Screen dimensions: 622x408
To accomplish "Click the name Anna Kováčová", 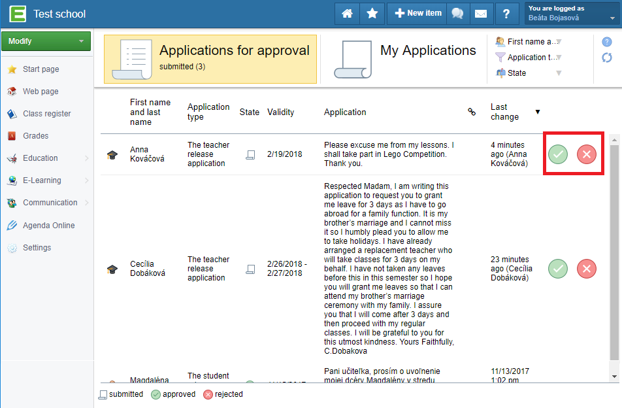I will pyautogui.click(x=147, y=154).
